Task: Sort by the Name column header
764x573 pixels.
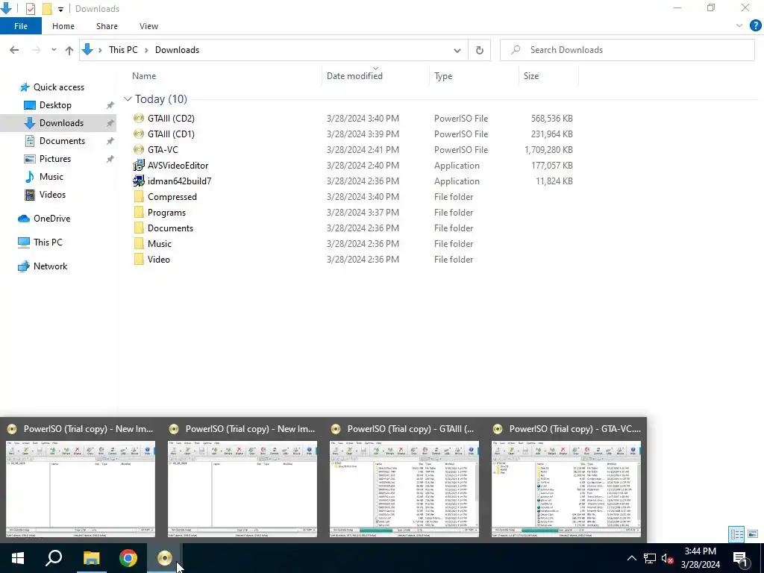Action: tap(144, 76)
